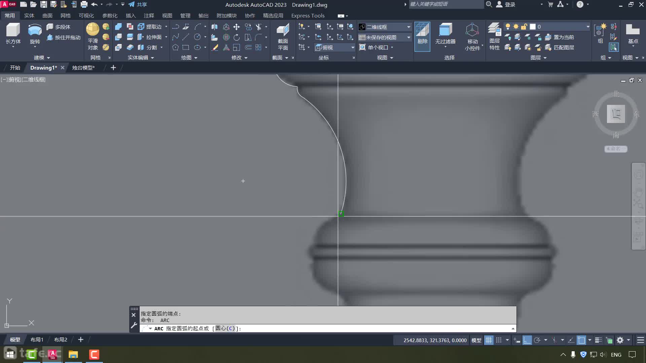Expand the 建模 panel
The width and height of the screenshot is (646, 363).
(x=42, y=57)
